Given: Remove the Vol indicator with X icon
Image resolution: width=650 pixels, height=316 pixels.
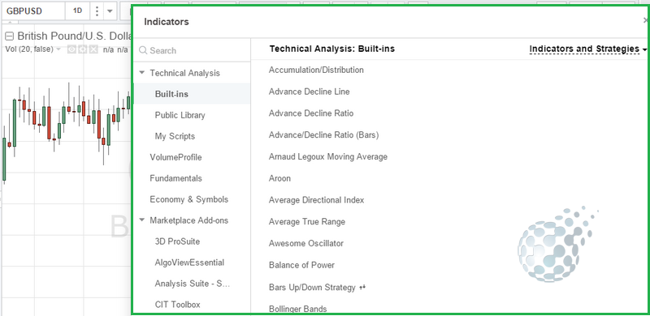Looking at the screenshot, I should pos(93,49).
